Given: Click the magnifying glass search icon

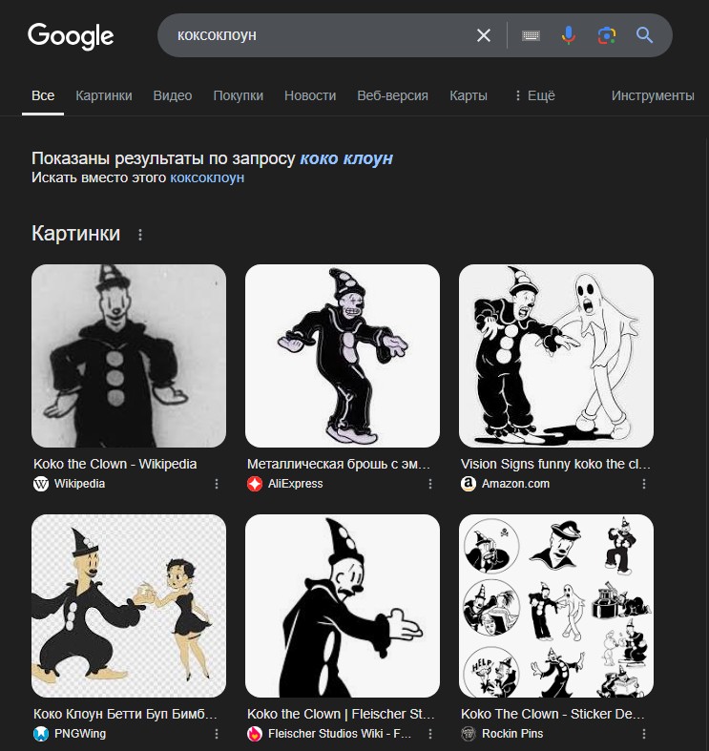Looking at the screenshot, I should tap(644, 35).
